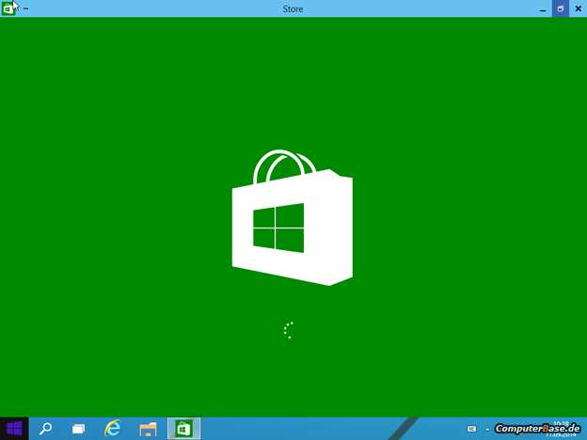587x440 pixels.
Task: Restore down the Store window
Action: pyautogui.click(x=561, y=8)
